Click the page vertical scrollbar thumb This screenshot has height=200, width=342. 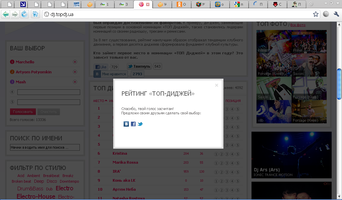(x=339, y=84)
